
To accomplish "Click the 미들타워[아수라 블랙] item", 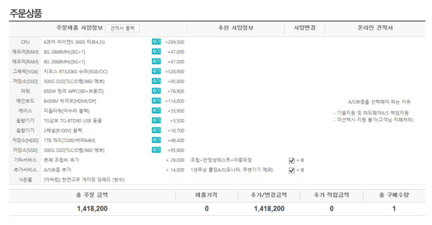I will [66, 111].
